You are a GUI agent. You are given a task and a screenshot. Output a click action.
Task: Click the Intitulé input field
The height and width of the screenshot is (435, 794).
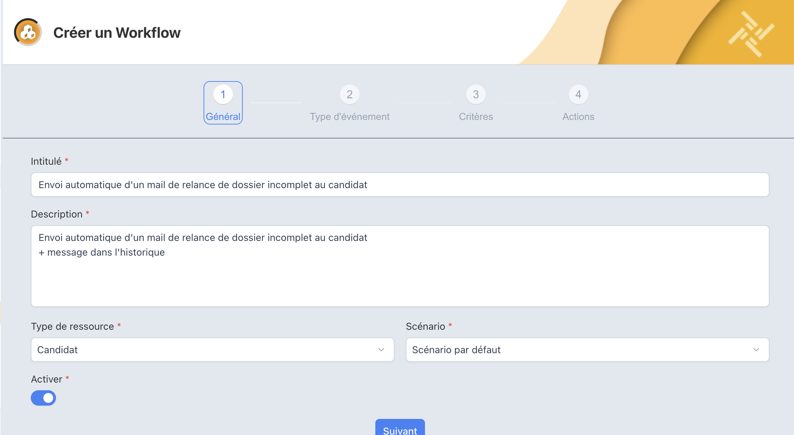click(400, 185)
